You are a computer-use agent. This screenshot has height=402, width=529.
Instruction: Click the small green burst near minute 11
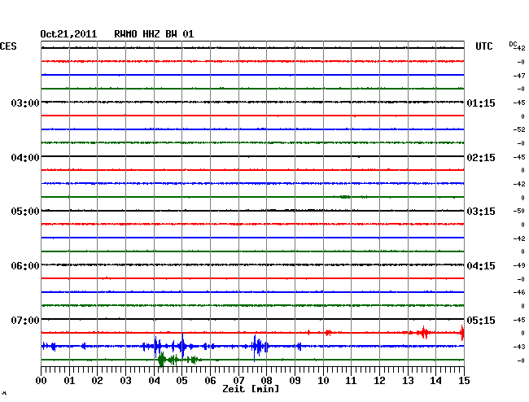coord(345,197)
